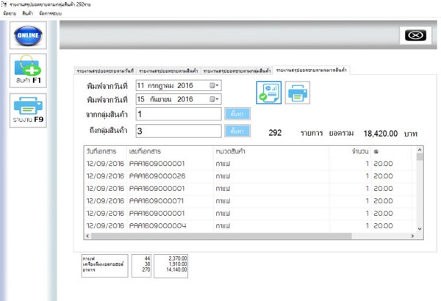Viewport: 441px width, 301px height.
Task: Click the application icon in the title bar
Action: [4, 4]
